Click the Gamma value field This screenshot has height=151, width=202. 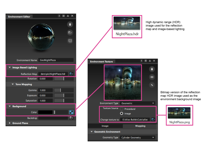(45, 90)
